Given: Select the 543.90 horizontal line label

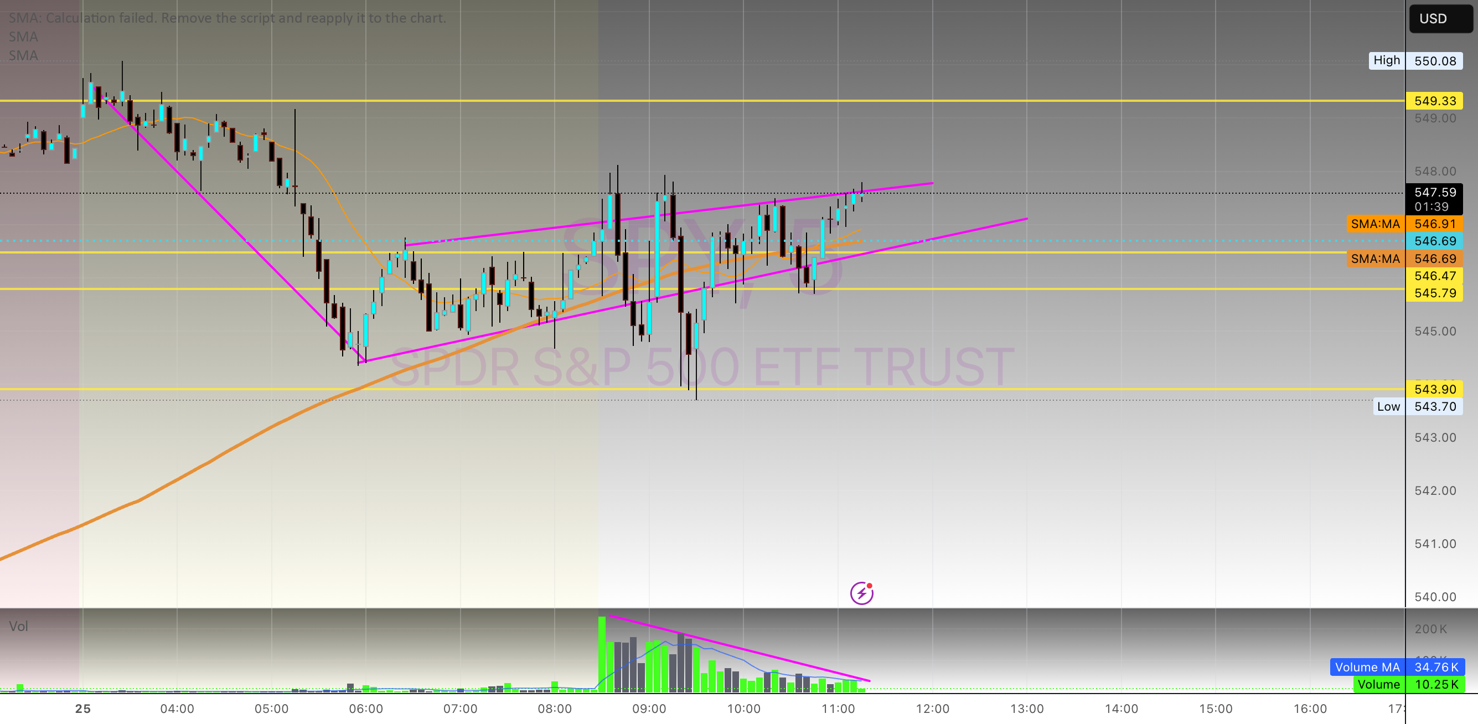Looking at the screenshot, I should coord(1434,389).
